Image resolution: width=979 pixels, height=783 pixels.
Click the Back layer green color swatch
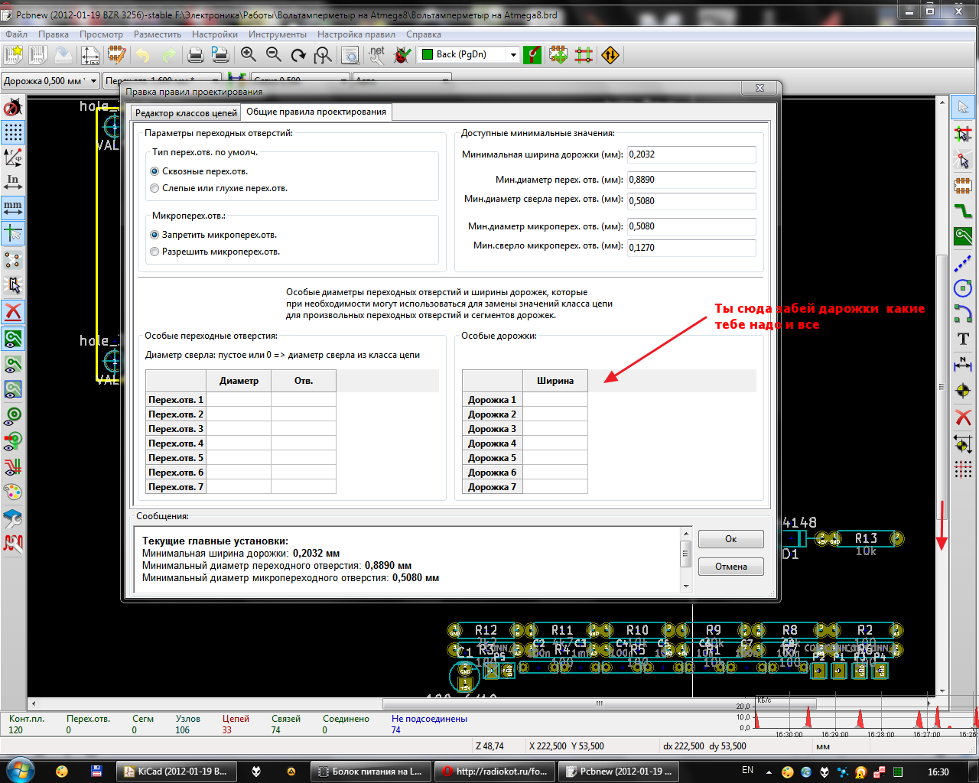pyautogui.click(x=428, y=55)
